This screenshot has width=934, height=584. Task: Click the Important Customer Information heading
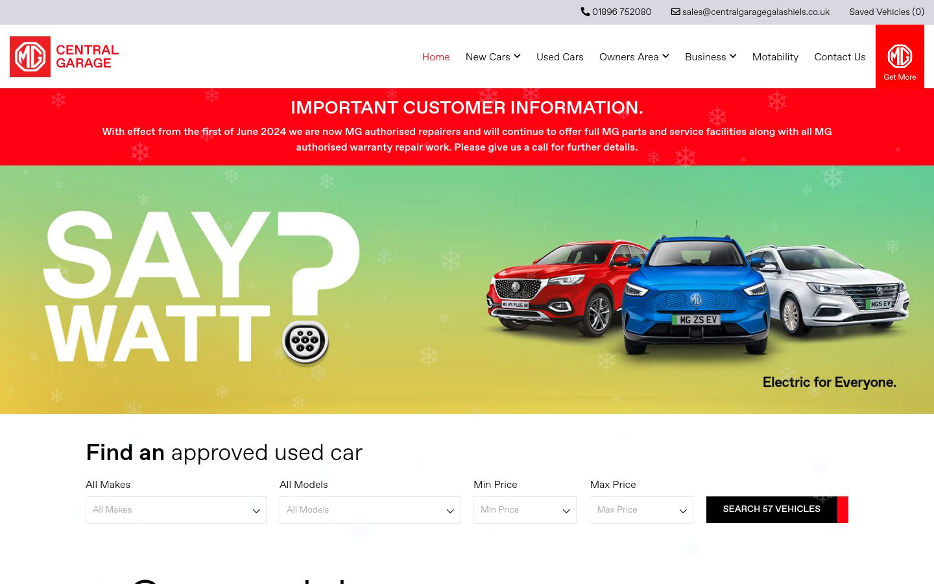[x=467, y=108]
